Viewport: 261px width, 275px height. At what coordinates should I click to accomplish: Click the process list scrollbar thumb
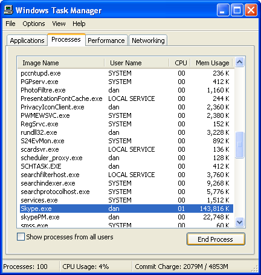[x=239, y=144]
